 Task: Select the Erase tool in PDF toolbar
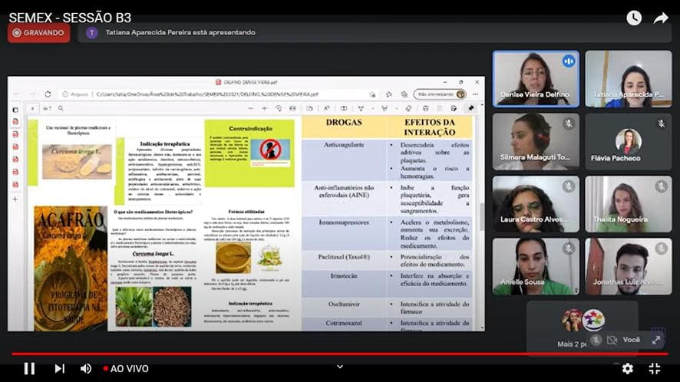tap(408, 108)
